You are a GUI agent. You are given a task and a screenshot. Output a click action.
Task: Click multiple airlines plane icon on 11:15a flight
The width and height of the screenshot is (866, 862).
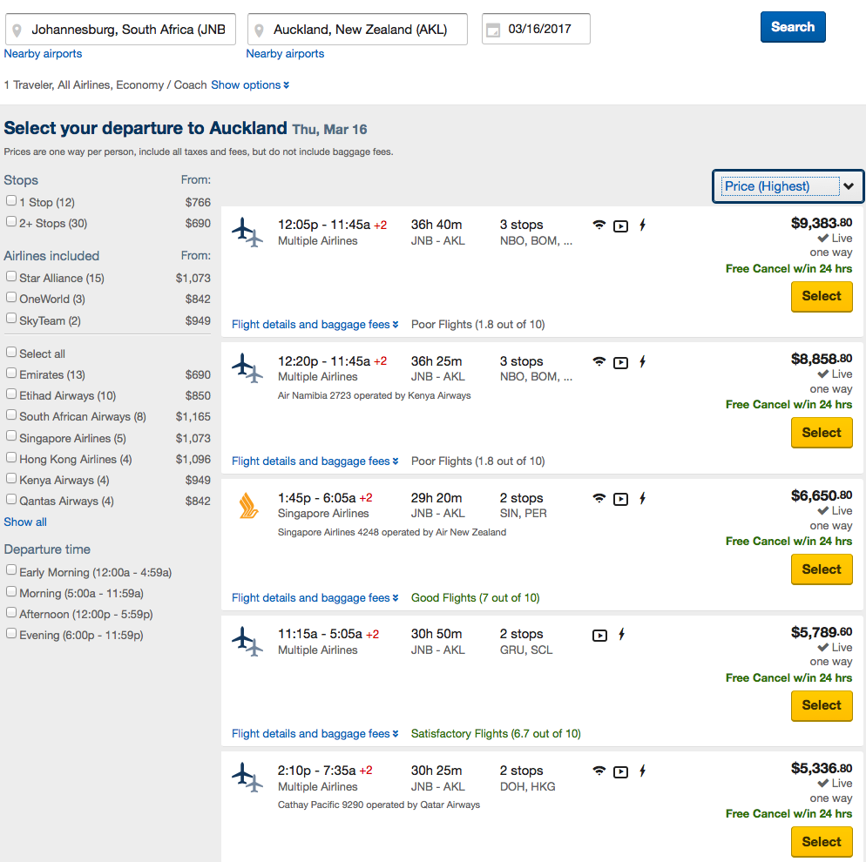pos(247,641)
